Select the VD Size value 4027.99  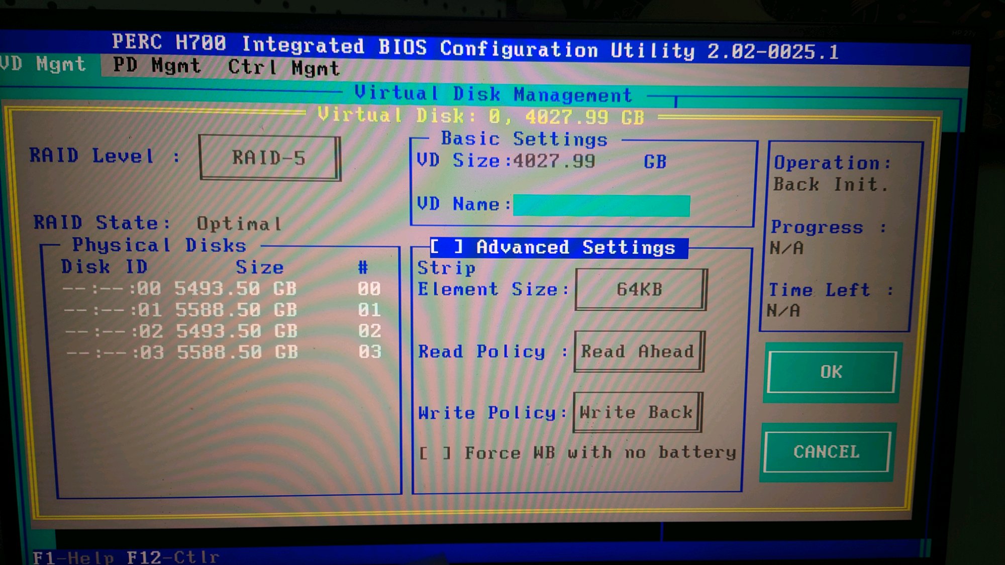554,161
